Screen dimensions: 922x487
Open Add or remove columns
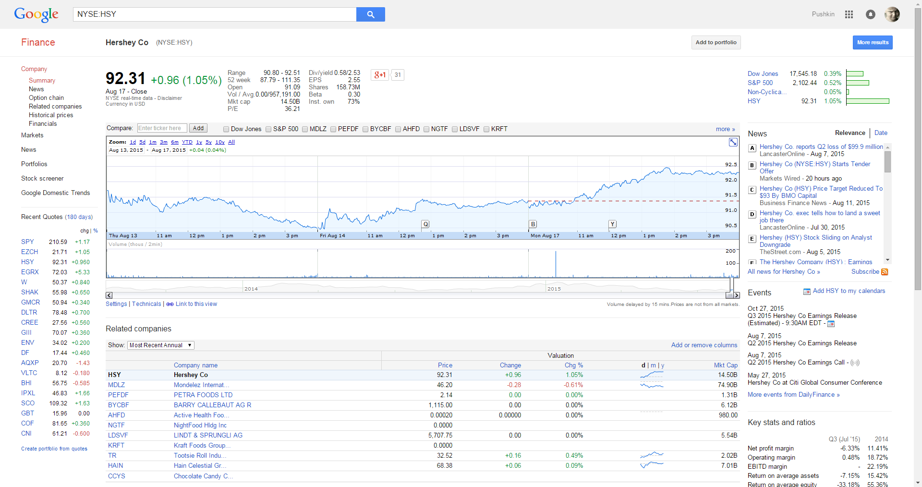coord(704,345)
